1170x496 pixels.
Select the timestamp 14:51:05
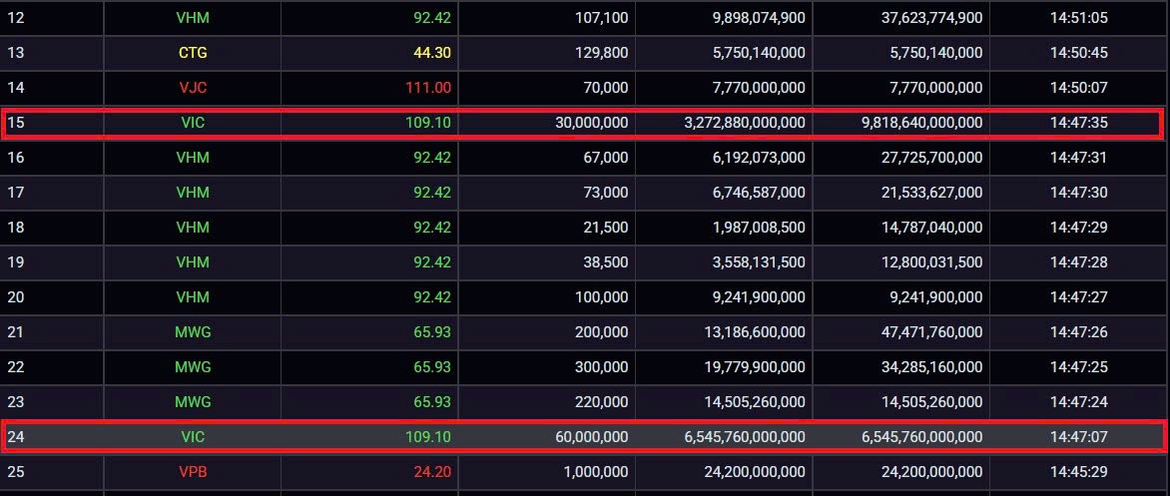click(1078, 17)
